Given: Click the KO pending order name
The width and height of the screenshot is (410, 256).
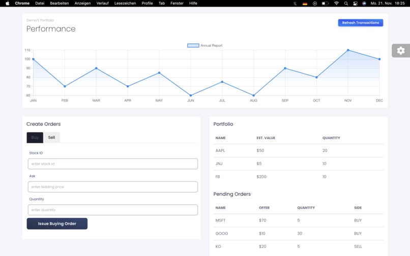Looking at the screenshot, I should [218, 246].
